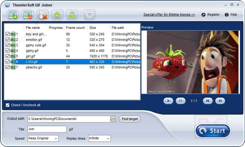Viewport: 245px width, 147px height.
Task: Open the Speed dropdown
Action: pos(43,138)
